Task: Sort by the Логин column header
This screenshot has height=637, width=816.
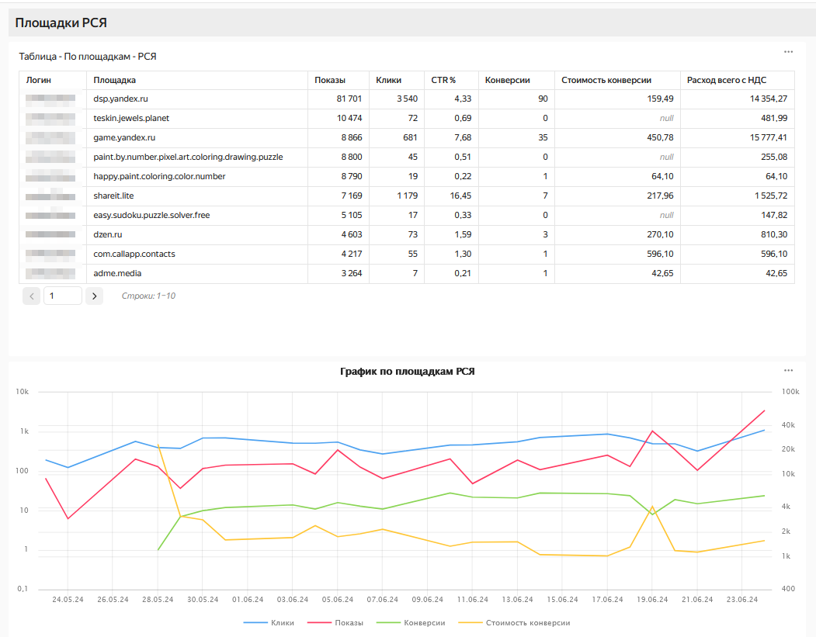Action: (39, 80)
